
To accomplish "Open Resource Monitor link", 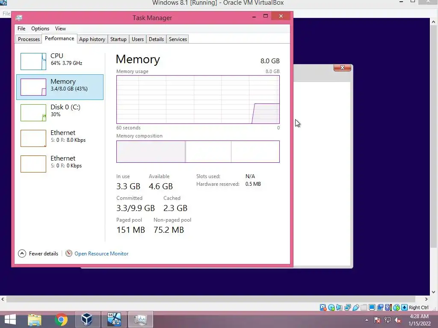I will pos(101,254).
